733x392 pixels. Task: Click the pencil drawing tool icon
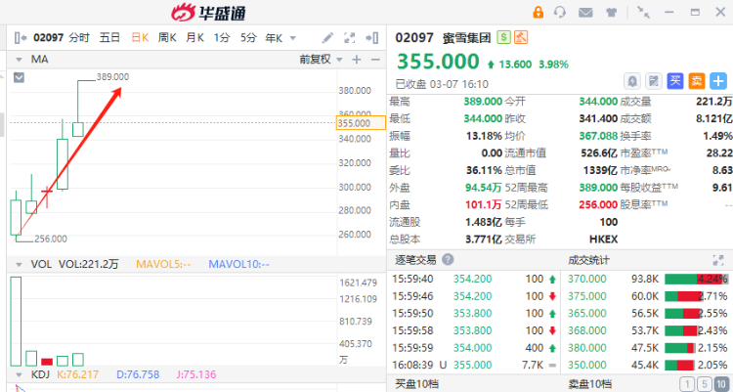click(x=326, y=38)
